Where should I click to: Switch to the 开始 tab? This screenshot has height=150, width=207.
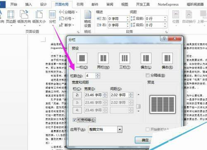pos(14,5)
